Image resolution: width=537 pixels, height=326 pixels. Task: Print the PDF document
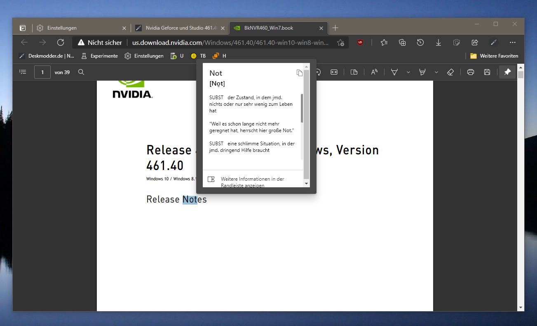coord(471,72)
